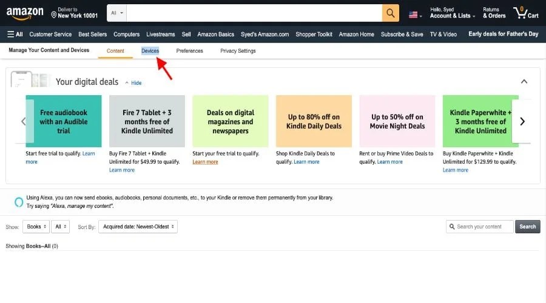Open Sell in nav bar
Image resolution: width=546 pixels, height=303 pixels.
click(x=186, y=34)
